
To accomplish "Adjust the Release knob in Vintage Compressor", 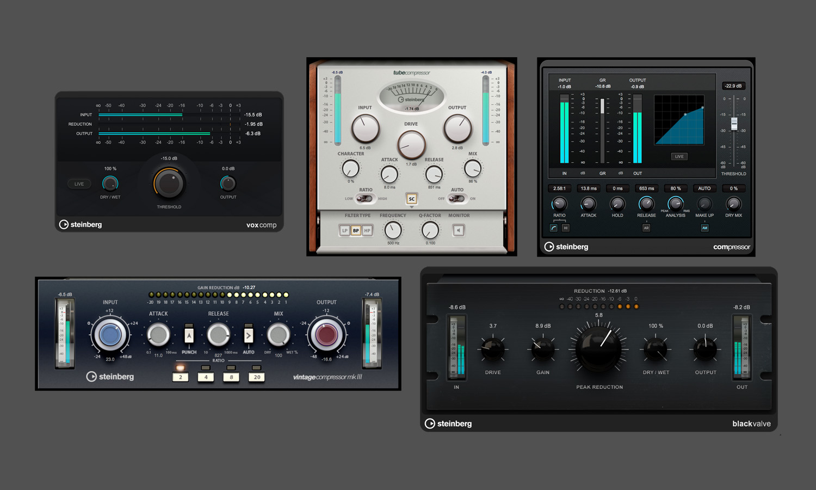I will point(218,335).
